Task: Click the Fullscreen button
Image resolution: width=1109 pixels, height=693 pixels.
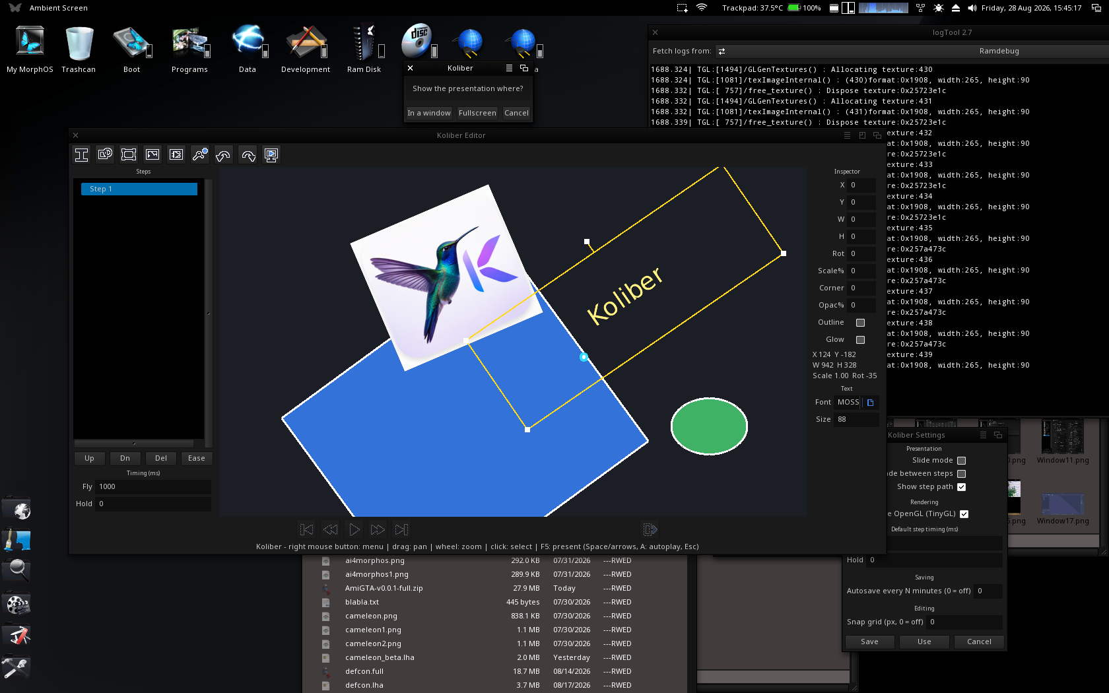Action: point(477,113)
